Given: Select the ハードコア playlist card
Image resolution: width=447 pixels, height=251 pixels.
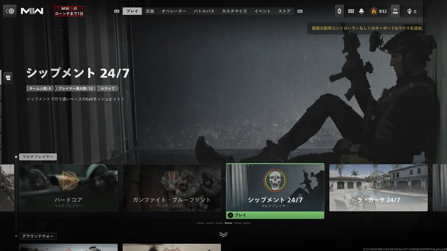Looking at the screenshot, I should coord(69,188).
